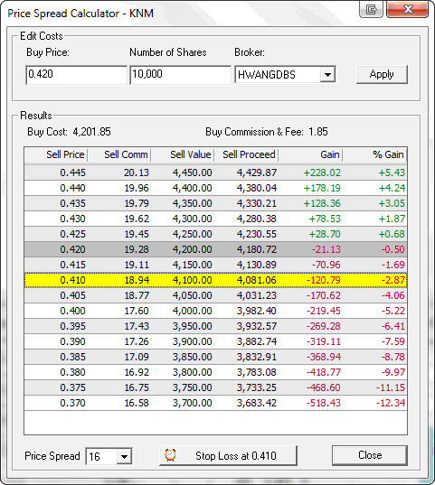
Task: Click the Apply button
Action: [x=382, y=74]
